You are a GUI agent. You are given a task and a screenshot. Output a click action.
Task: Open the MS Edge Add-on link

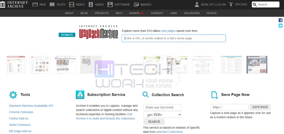point(20,131)
